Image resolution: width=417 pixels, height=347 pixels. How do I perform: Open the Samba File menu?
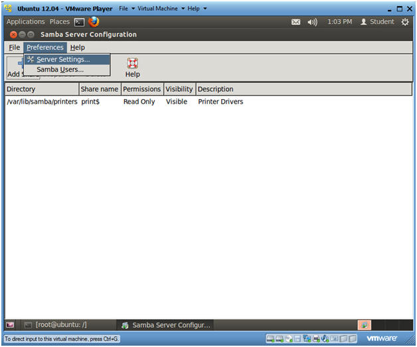coord(15,47)
